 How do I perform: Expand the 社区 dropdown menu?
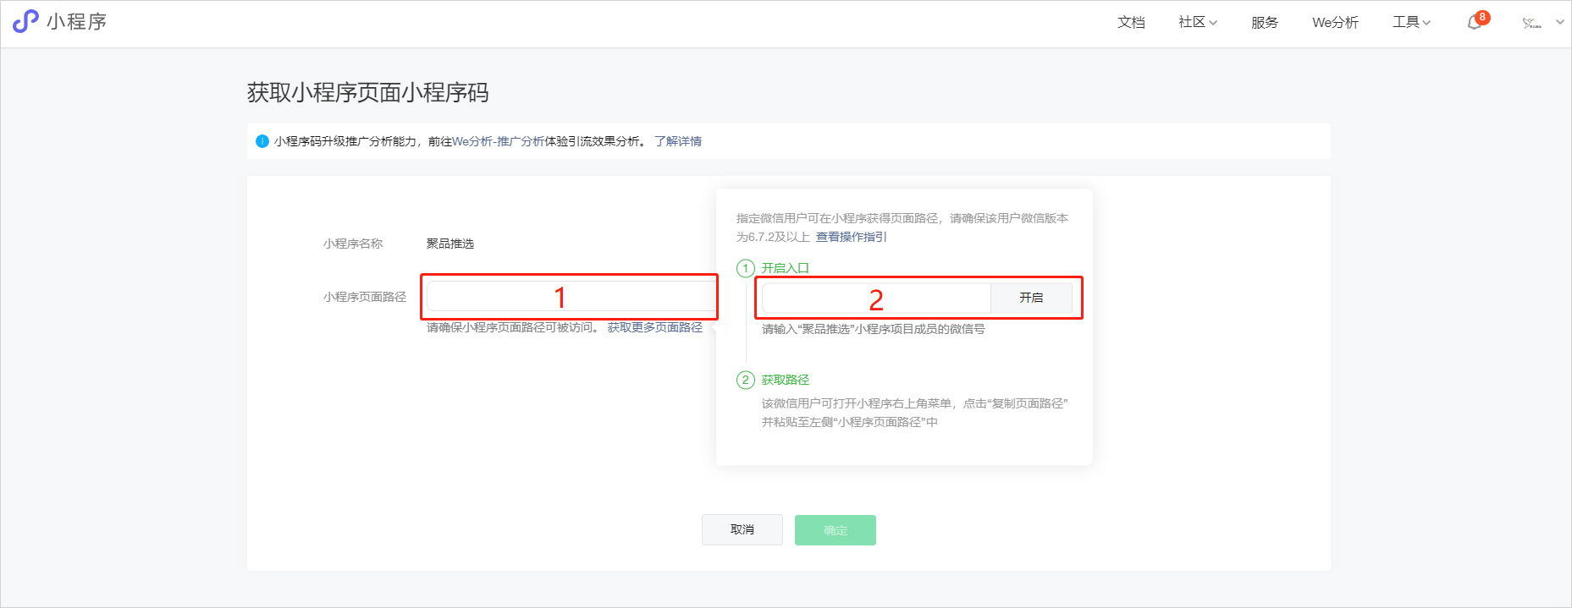(x=1197, y=23)
